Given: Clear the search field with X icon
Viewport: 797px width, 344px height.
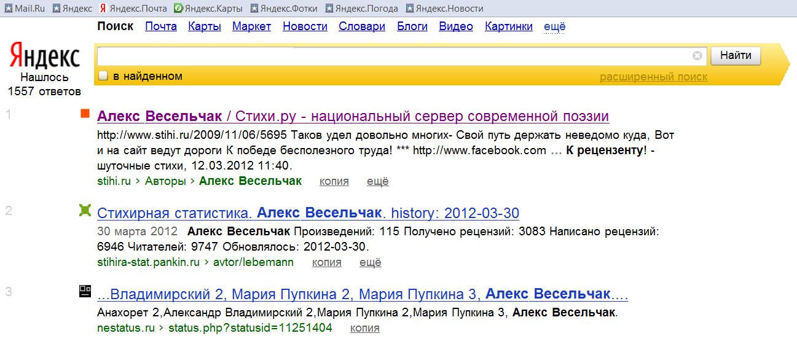Looking at the screenshot, I should tap(697, 56).
